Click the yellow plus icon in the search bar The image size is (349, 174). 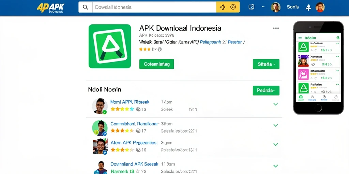pos(223,7)
